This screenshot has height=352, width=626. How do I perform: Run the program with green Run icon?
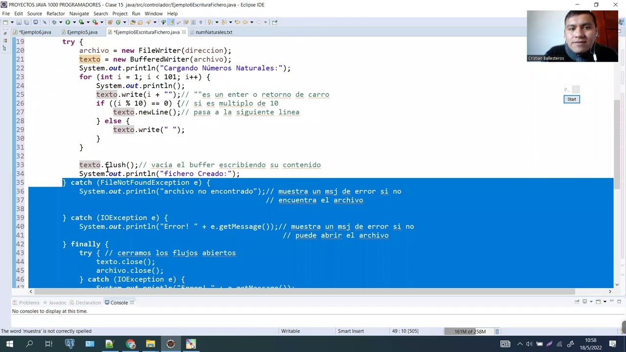pos(67,22)
